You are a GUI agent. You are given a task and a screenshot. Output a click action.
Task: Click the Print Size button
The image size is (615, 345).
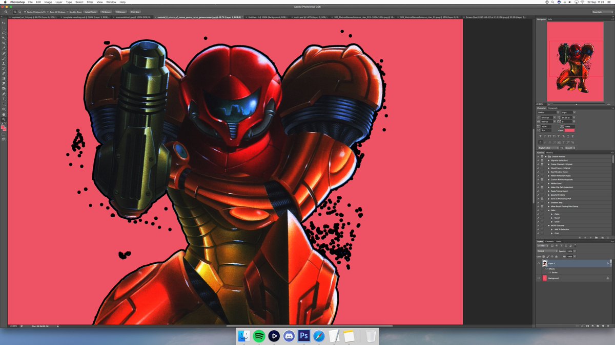point(136,12)
